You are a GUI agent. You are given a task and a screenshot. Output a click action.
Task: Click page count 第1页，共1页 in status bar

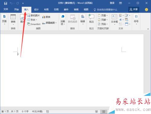(10, 112)
